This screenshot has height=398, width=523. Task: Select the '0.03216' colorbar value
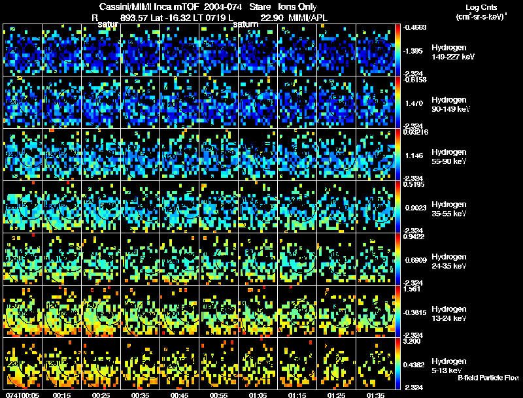point(416,132)
